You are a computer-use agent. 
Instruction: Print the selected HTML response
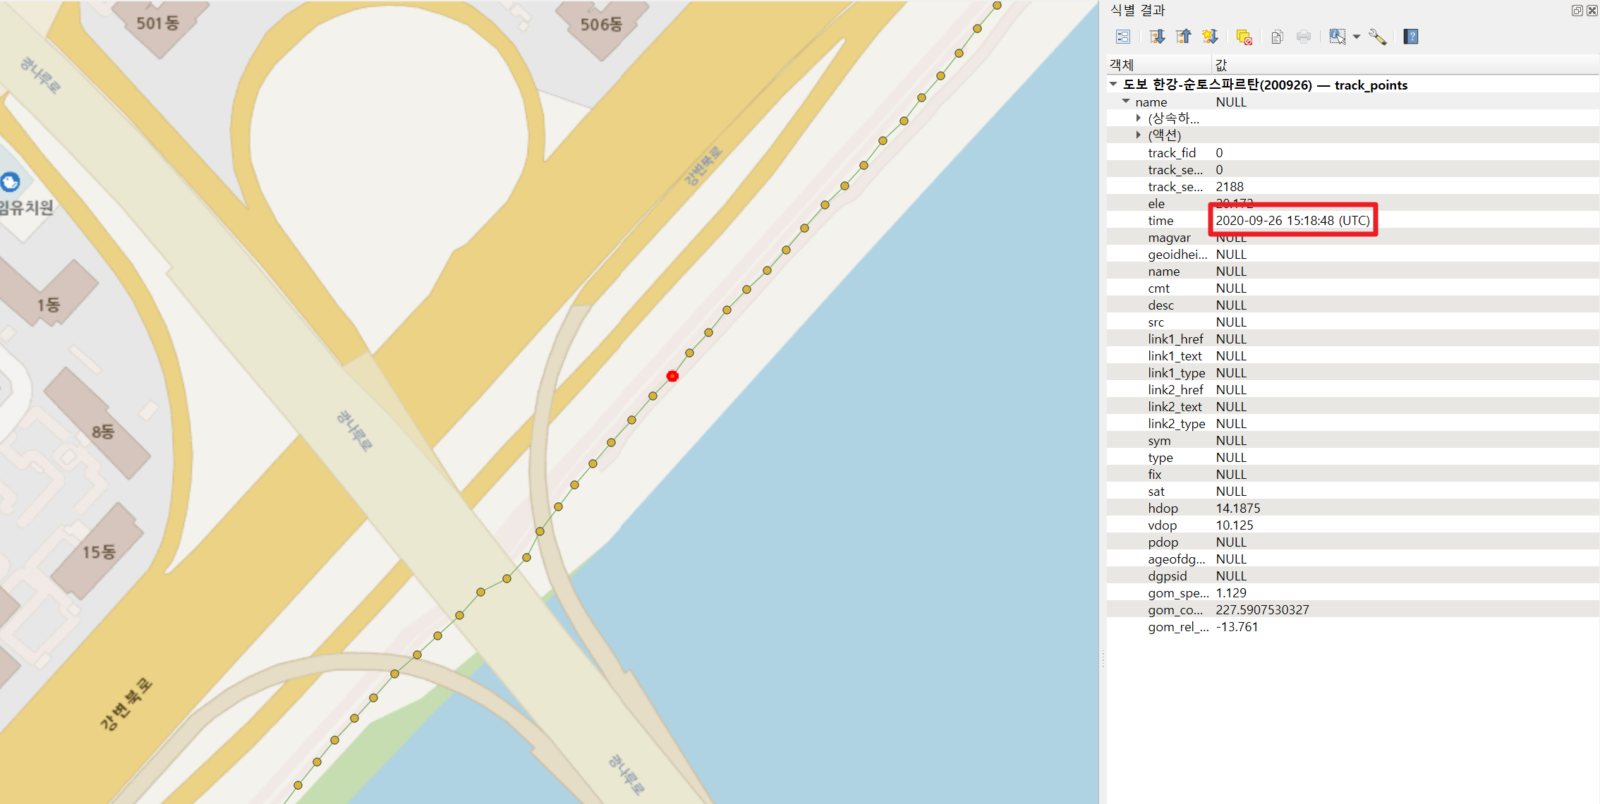1304,37
